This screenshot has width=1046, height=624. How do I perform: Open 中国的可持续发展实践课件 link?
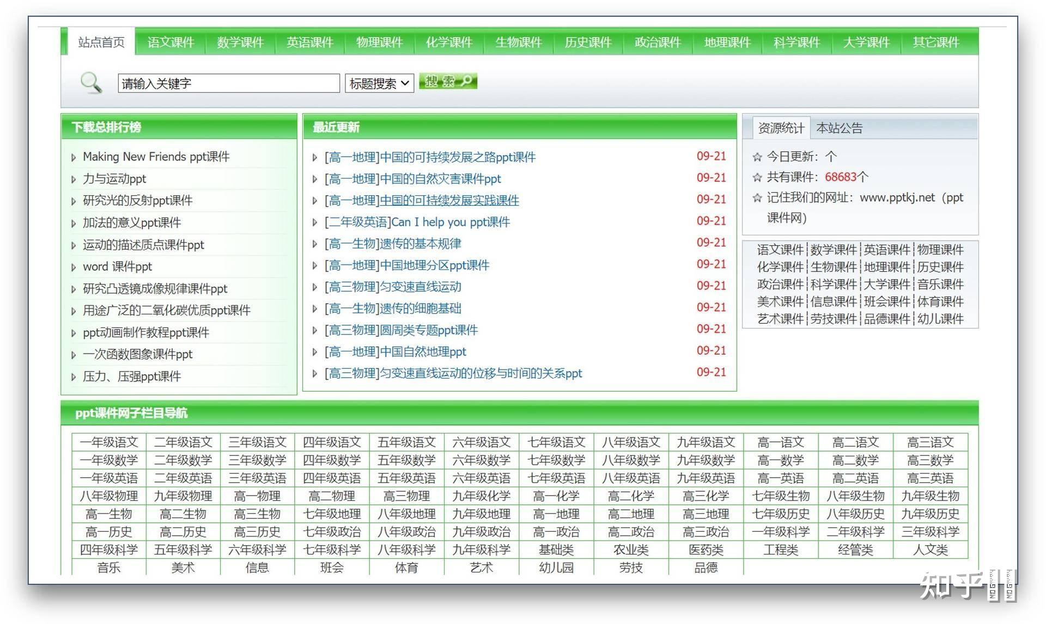tap(449, 200)
